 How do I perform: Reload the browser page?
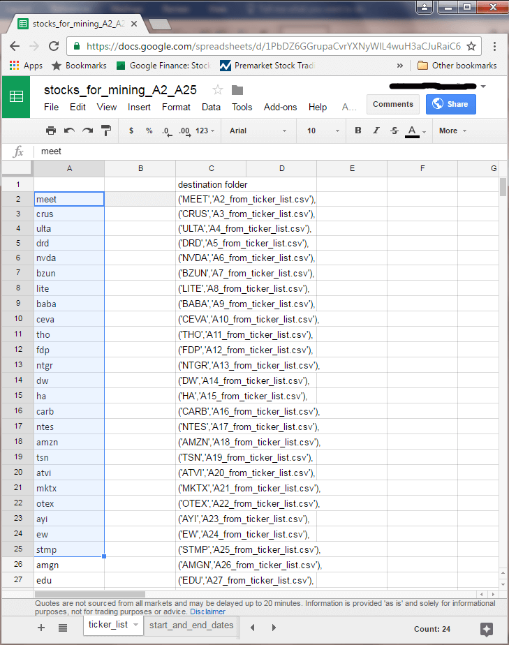(x=54, y=46)
